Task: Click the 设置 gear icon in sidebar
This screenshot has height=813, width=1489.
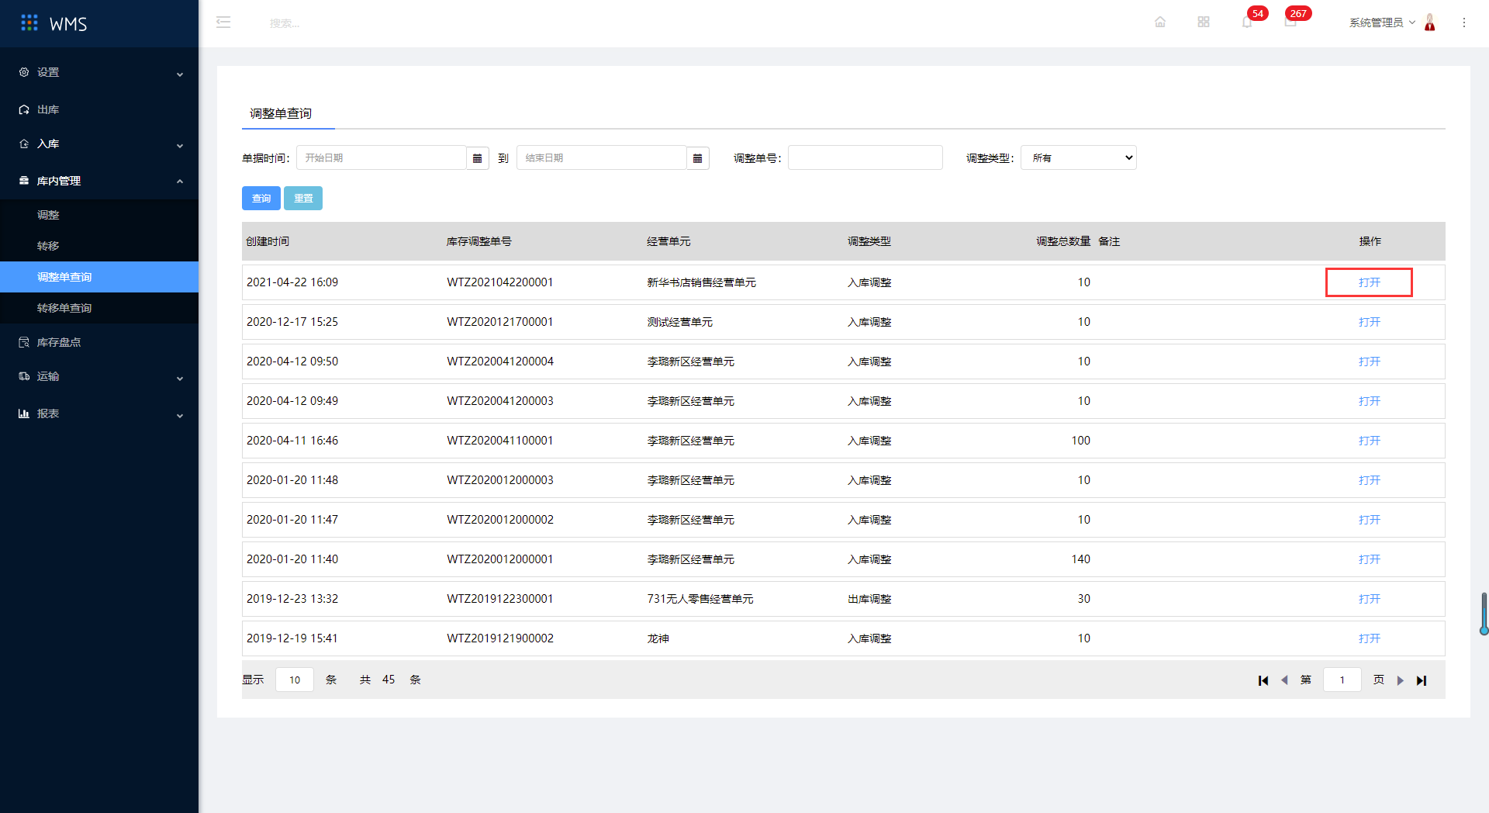Action: pos(24,72)
